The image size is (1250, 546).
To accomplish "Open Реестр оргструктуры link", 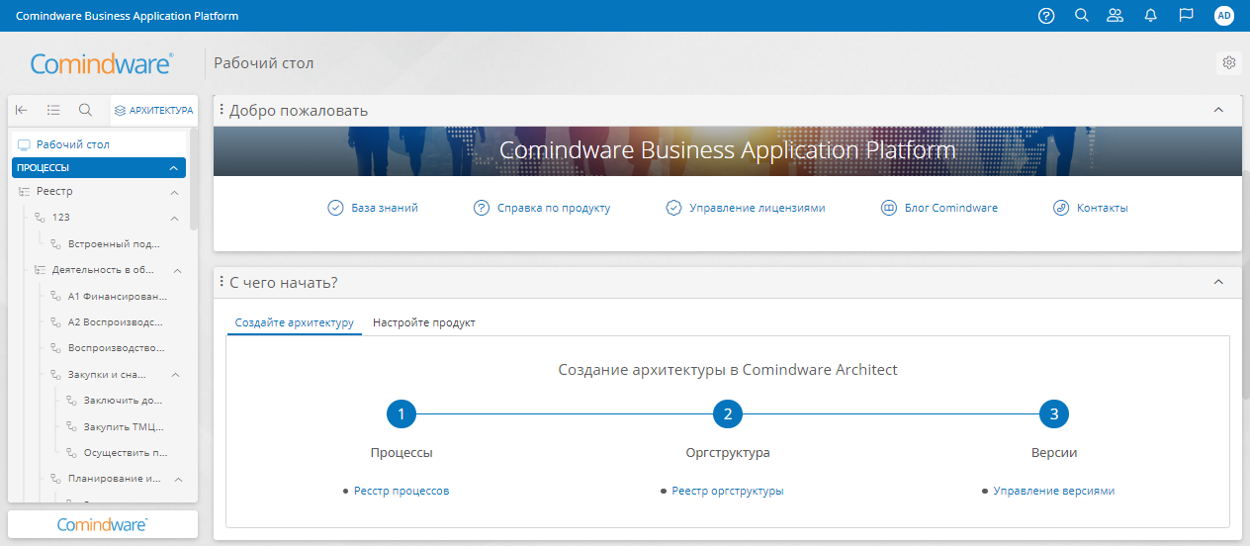I will (x=728, y=491).
